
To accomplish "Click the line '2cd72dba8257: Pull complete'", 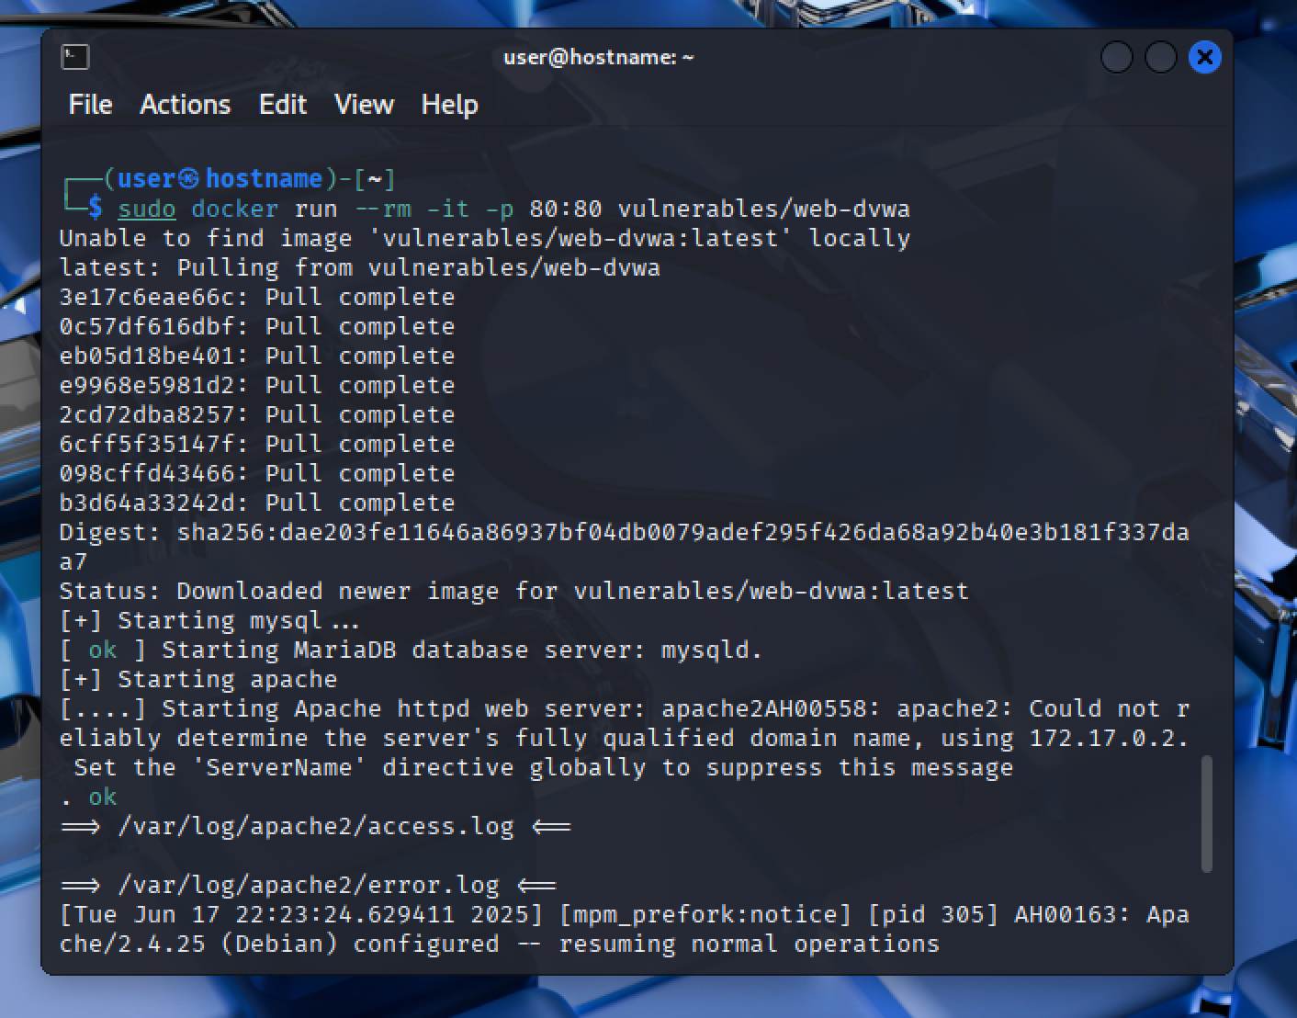I will (257, 414).
